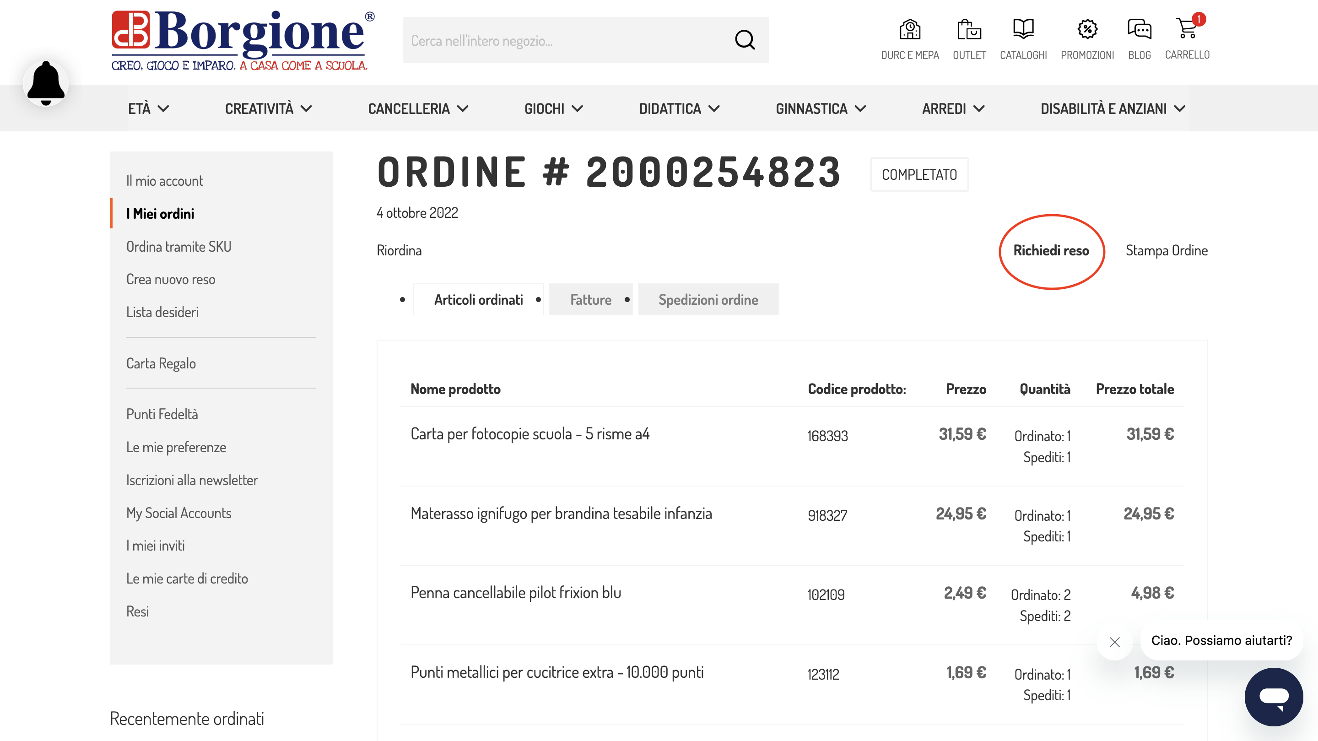Open the Carrello shopping cart icon
The width and height of the screenshot is (1318, 741).
(1187, 29)
